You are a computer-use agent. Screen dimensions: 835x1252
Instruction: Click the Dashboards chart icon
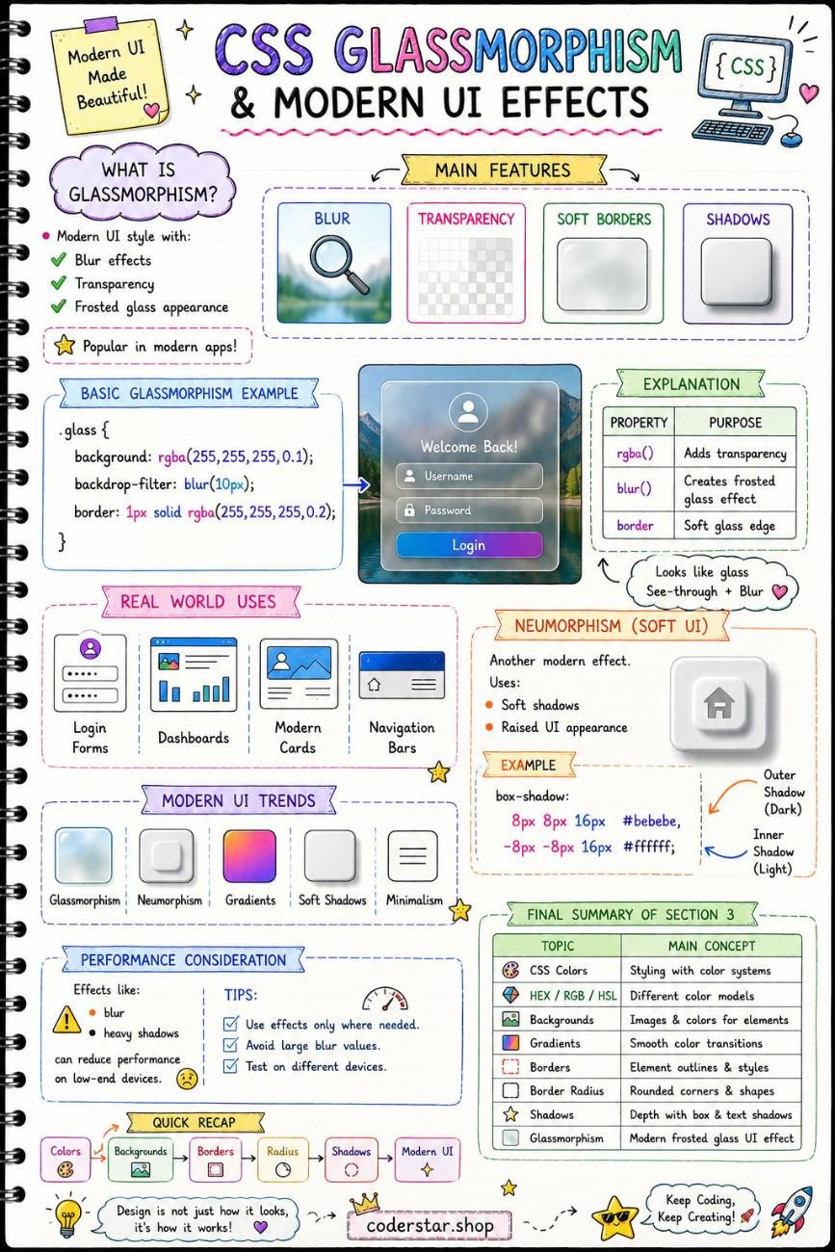tap(194, 672)
